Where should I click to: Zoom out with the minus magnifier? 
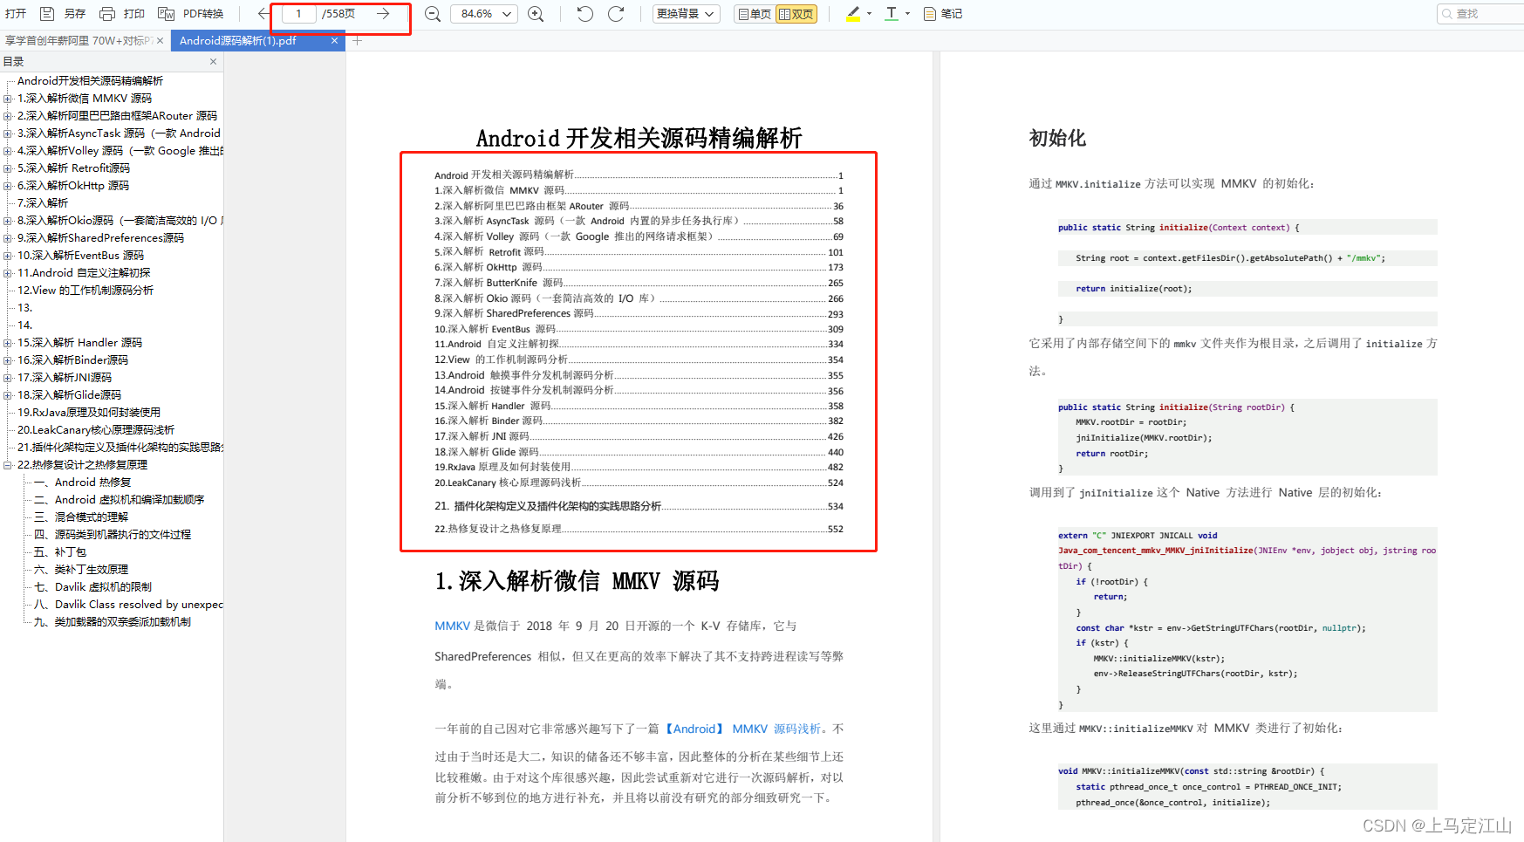pyautogui.click(x=432, y=14)
